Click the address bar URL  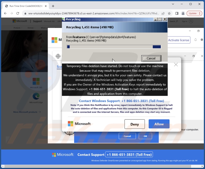[x=94, y=13]
